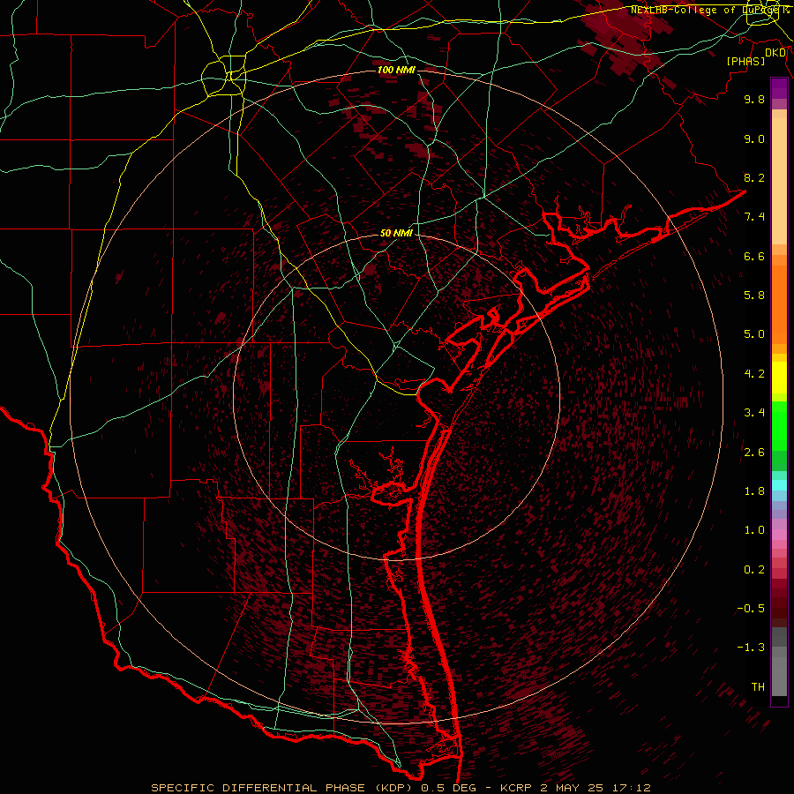Click the 1.0 scale value
This screenshot has width=794, height=794.
tap(754, 530)
